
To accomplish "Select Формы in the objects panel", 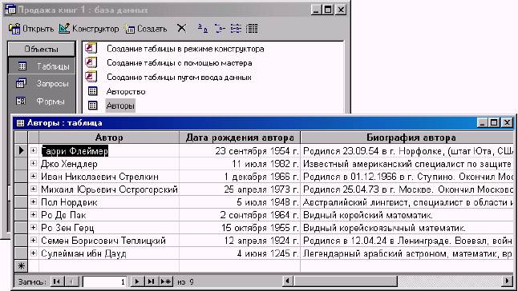I will coord(42,101).
